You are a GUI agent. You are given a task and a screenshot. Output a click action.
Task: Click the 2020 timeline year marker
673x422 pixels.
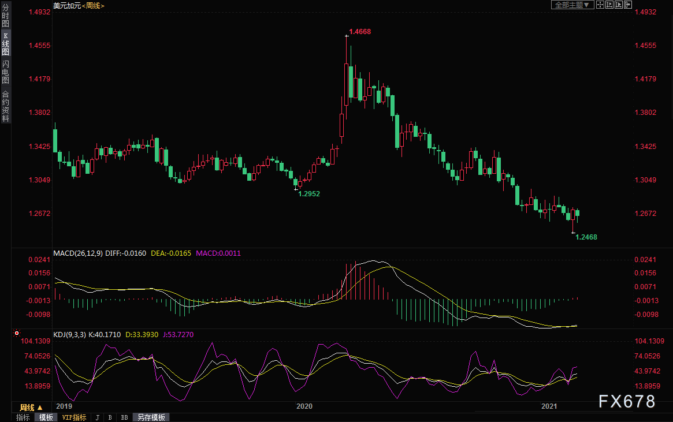(x=304, y=406)
